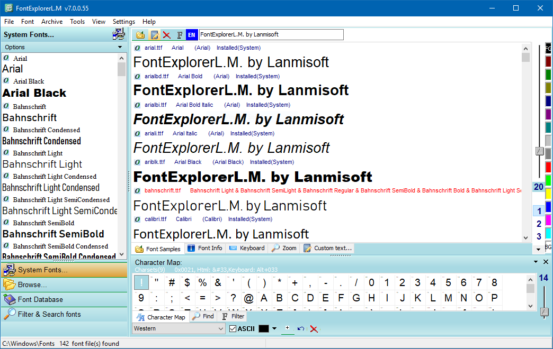This screenshot has height=349, width=553.
Task: Open the Options dropdown in left panel
Action: click(x=120, y=47)
